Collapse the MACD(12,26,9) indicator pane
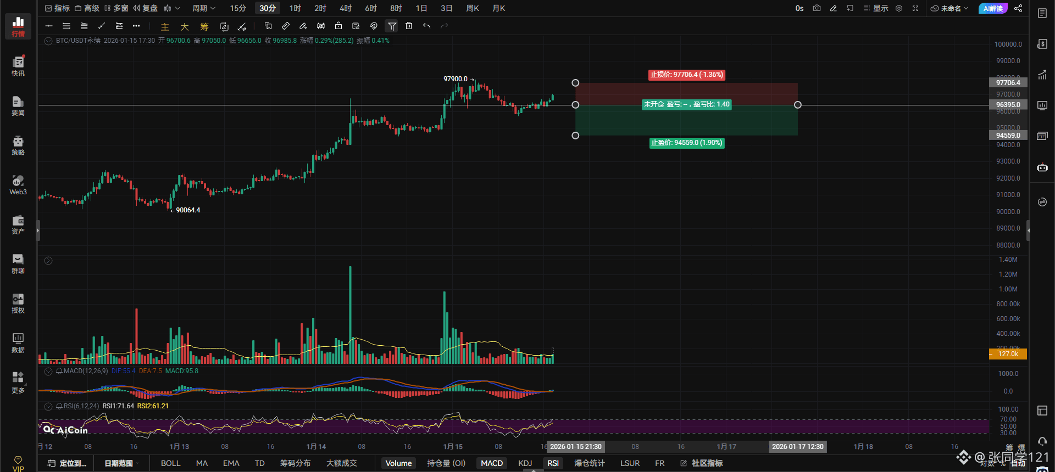 (48, 371)
